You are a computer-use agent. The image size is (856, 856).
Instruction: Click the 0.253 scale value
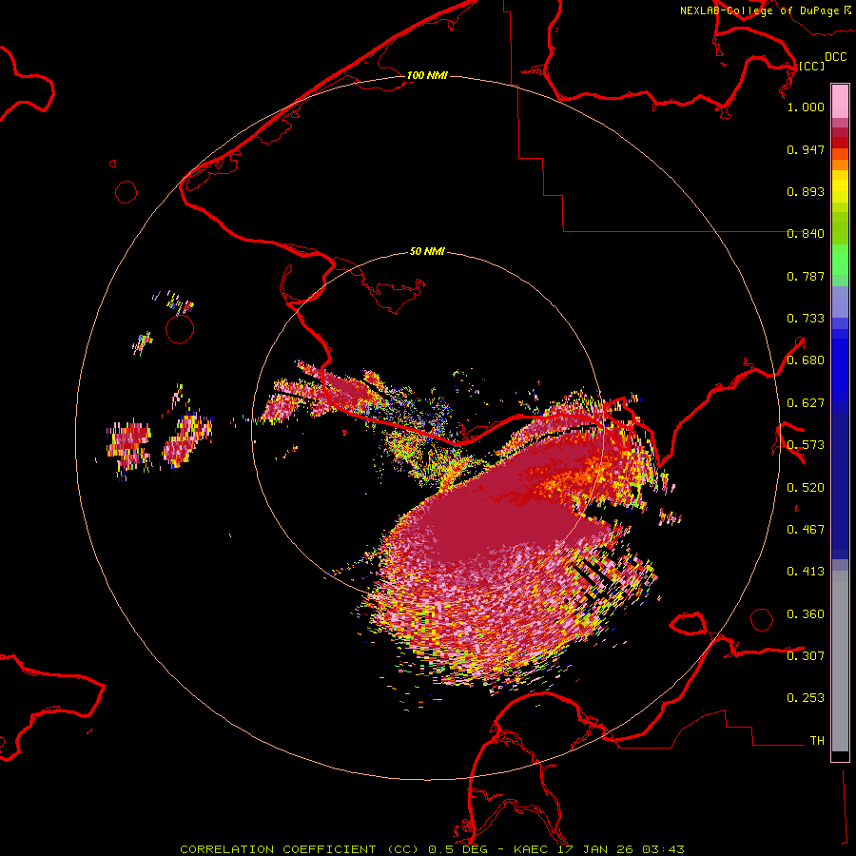click(806, 698)
